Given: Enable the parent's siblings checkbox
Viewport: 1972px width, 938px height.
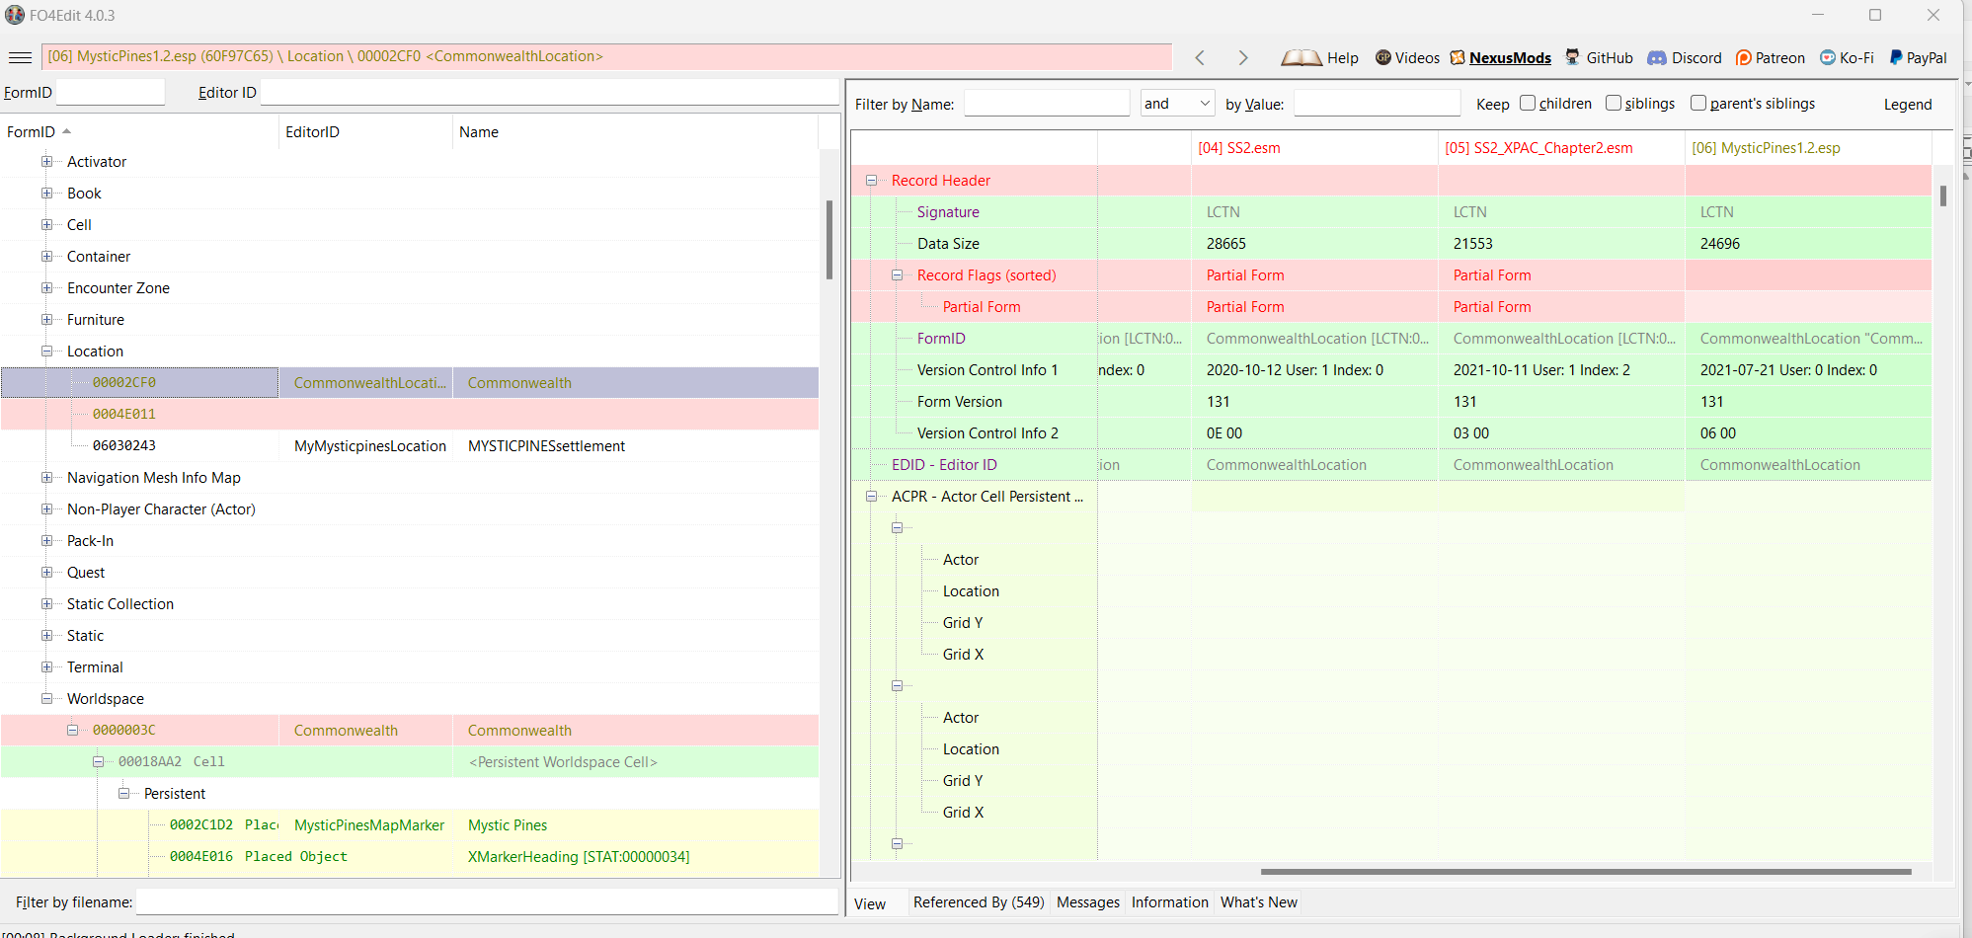Looking at the screenshot, I should (x=1698, y=103).
